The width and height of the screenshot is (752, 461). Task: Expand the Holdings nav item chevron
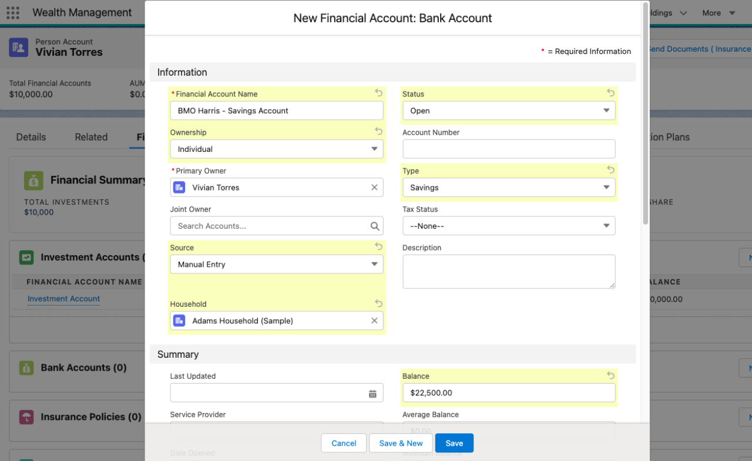coord(683,13)
